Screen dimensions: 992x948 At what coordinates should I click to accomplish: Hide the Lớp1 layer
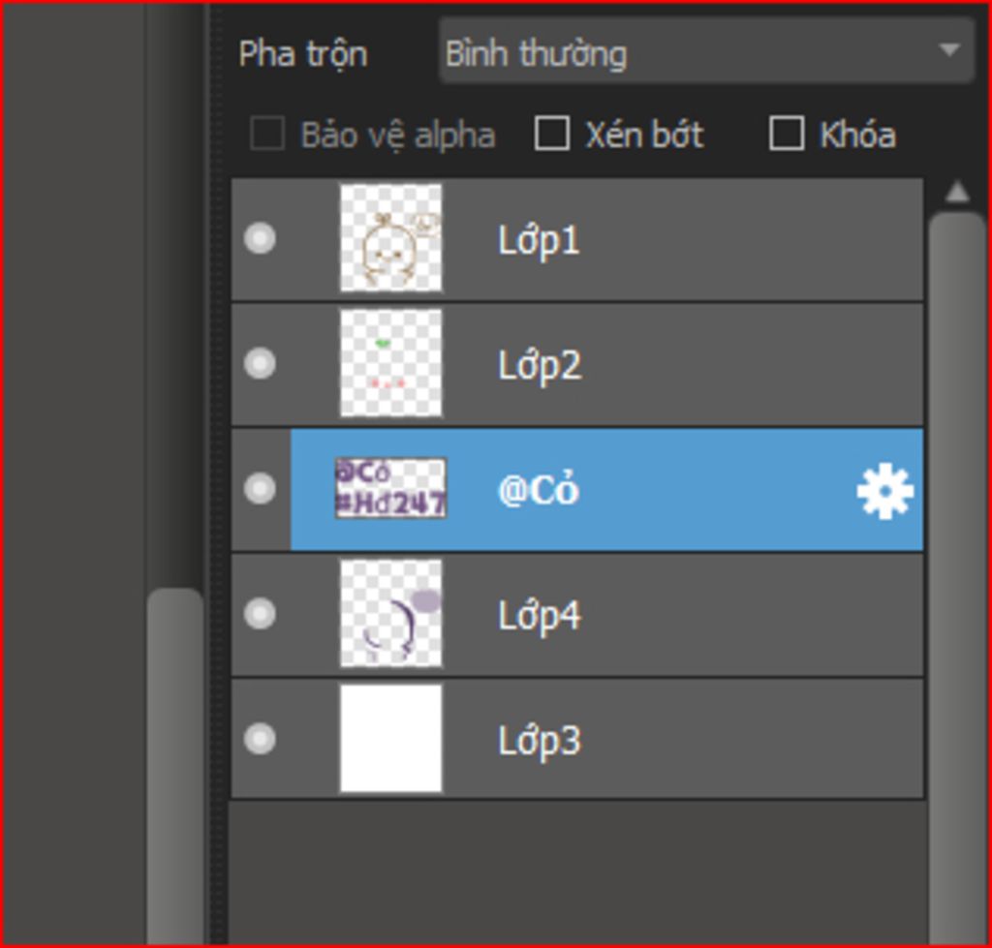[260, 238]
